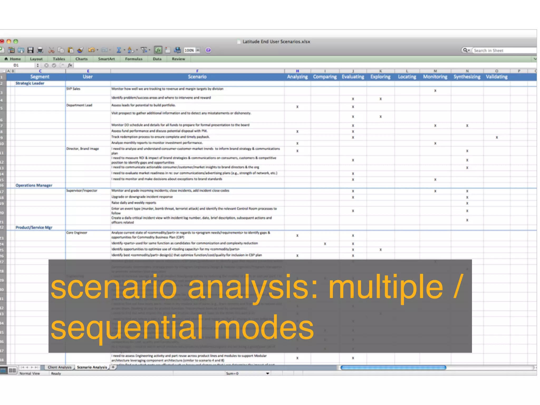Open the Sum=0 status bar dropdown
The width and height of the screenshot is (540, 405).
[268, 373]
